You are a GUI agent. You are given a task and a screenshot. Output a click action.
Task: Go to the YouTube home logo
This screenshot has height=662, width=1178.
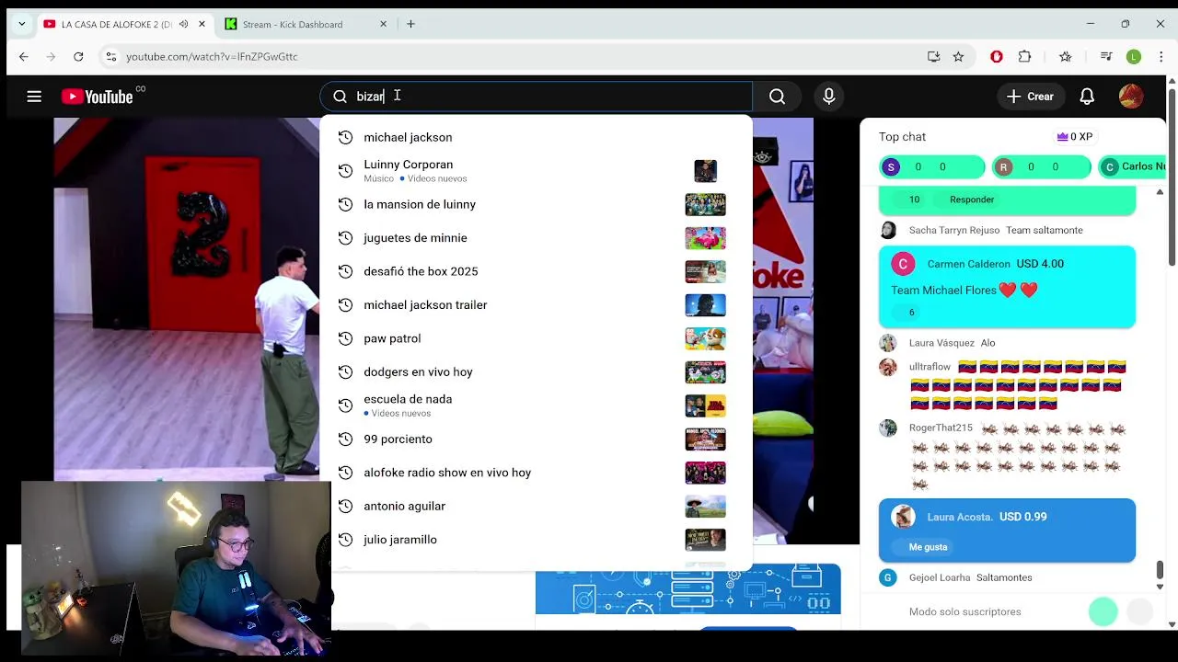click(x=98, y=97)
